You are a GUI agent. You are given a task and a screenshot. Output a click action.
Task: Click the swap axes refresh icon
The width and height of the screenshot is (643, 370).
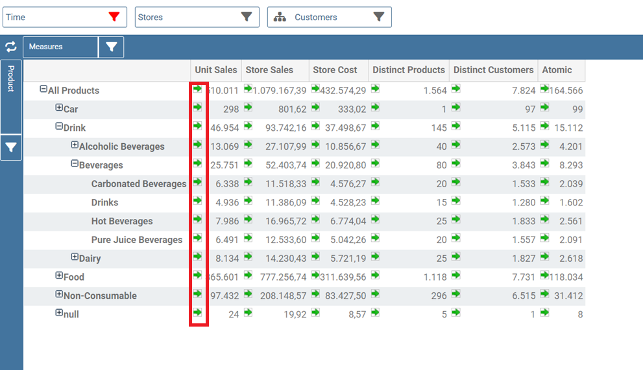11,47
